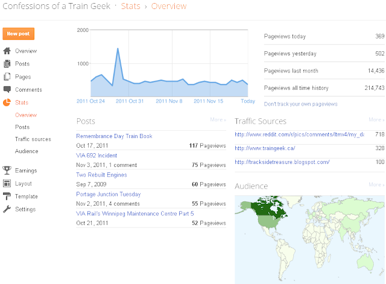
Task: Open the Traffic sources stats submenu
Action: (x=33, y=139)
